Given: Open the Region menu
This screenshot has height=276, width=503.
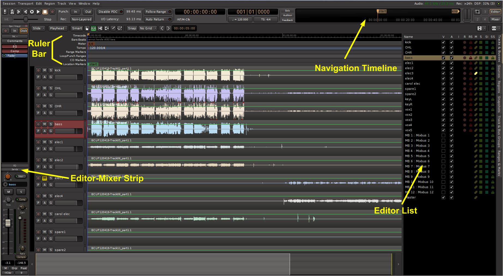Looking at the screenshot, I should click(x=49, y=4).
